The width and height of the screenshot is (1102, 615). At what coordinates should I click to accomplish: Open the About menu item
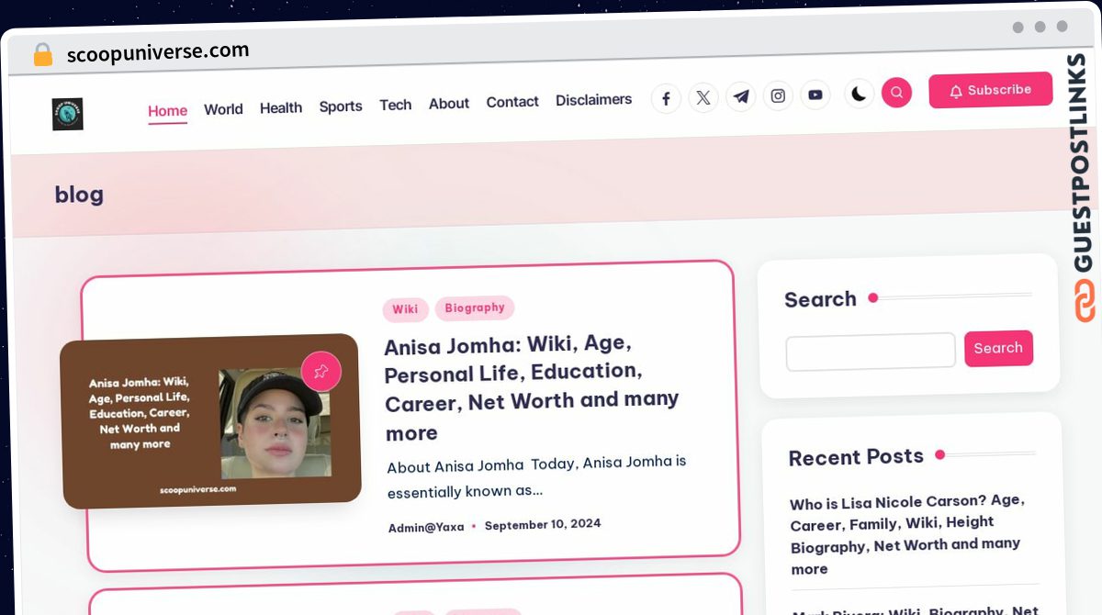(449, 104)
